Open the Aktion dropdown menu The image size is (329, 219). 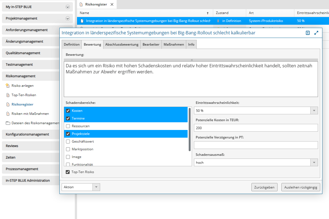(96, 187)
